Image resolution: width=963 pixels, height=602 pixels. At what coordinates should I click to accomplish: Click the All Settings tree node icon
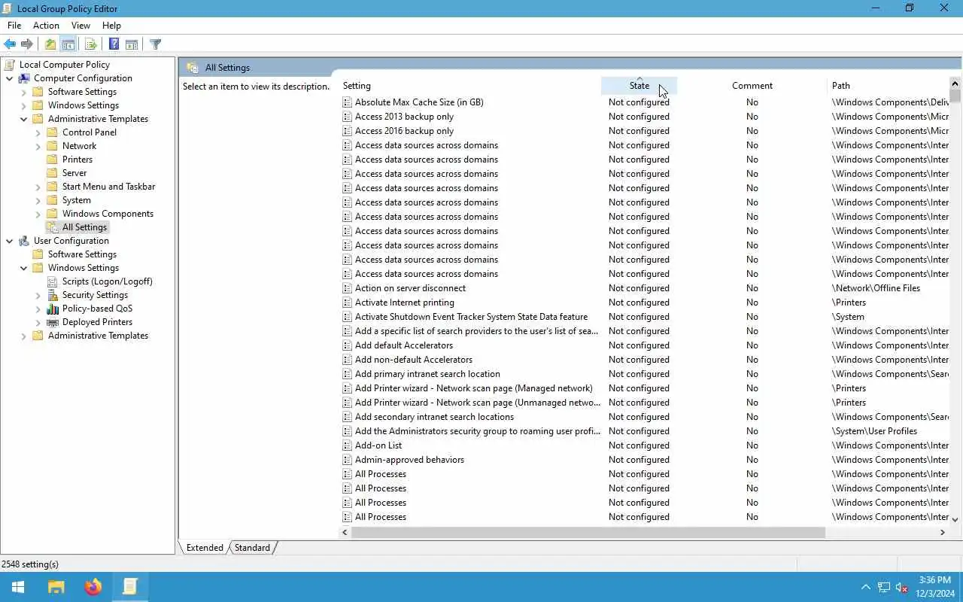(x=53, y=227)
